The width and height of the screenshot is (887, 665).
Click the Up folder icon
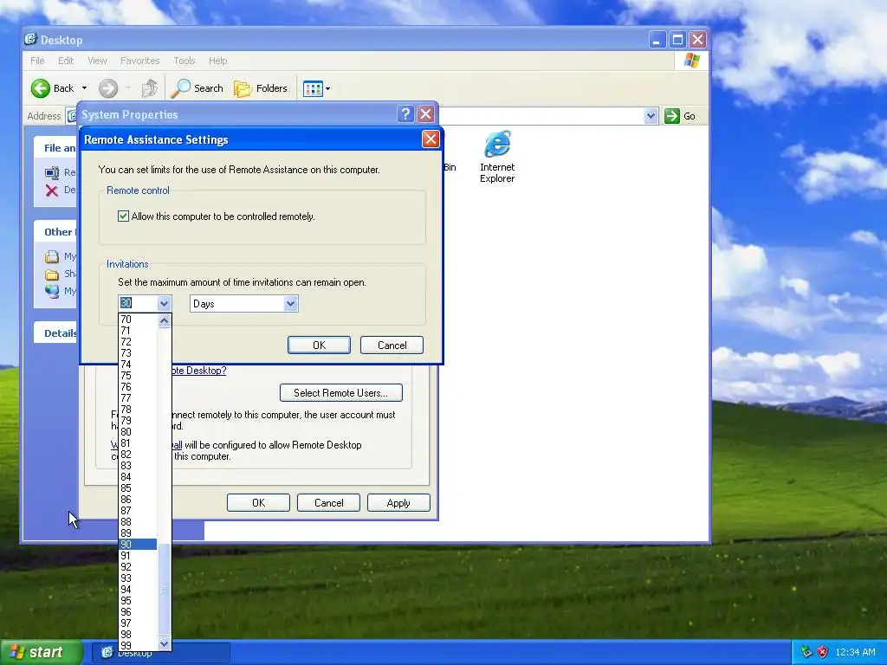pos(150,88)
